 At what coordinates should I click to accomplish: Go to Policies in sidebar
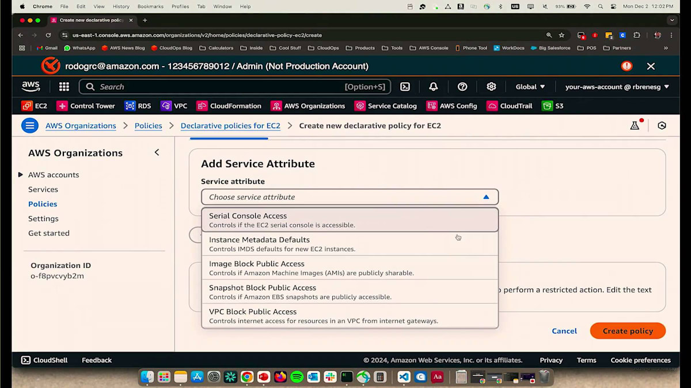(x=43, y=204)
